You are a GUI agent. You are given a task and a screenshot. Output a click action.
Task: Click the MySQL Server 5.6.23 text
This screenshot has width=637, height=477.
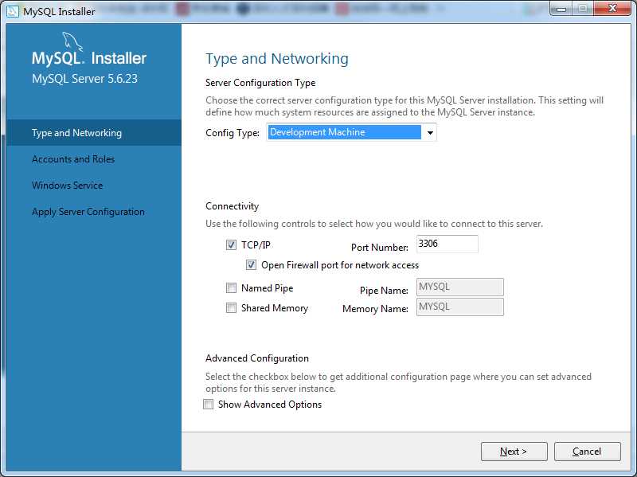click(x=85, y=79)
